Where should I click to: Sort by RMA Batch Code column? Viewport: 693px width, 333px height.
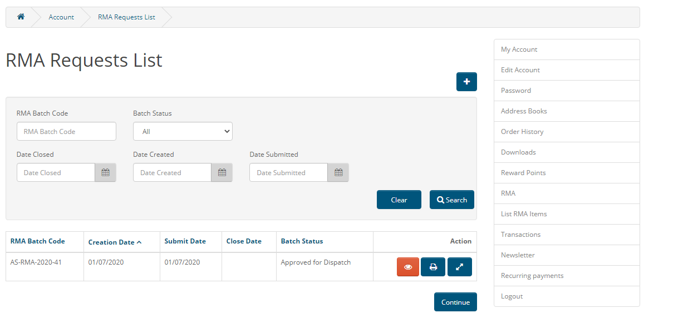(x=38, y=241)
